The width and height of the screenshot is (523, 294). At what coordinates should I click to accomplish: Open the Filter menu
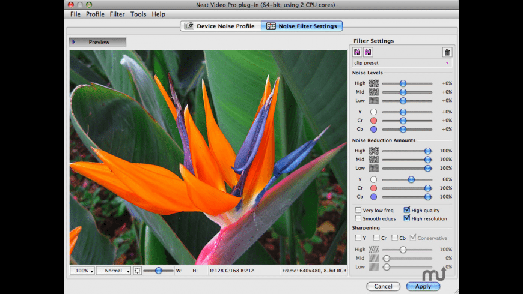click(117, 14)
